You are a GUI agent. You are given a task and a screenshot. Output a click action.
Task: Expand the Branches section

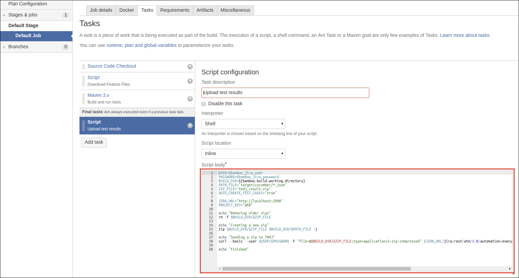4,47
